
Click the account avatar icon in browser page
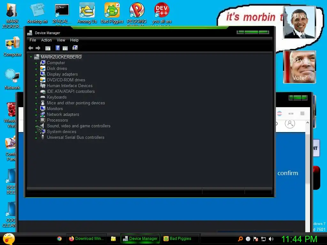tap(290, 123)
